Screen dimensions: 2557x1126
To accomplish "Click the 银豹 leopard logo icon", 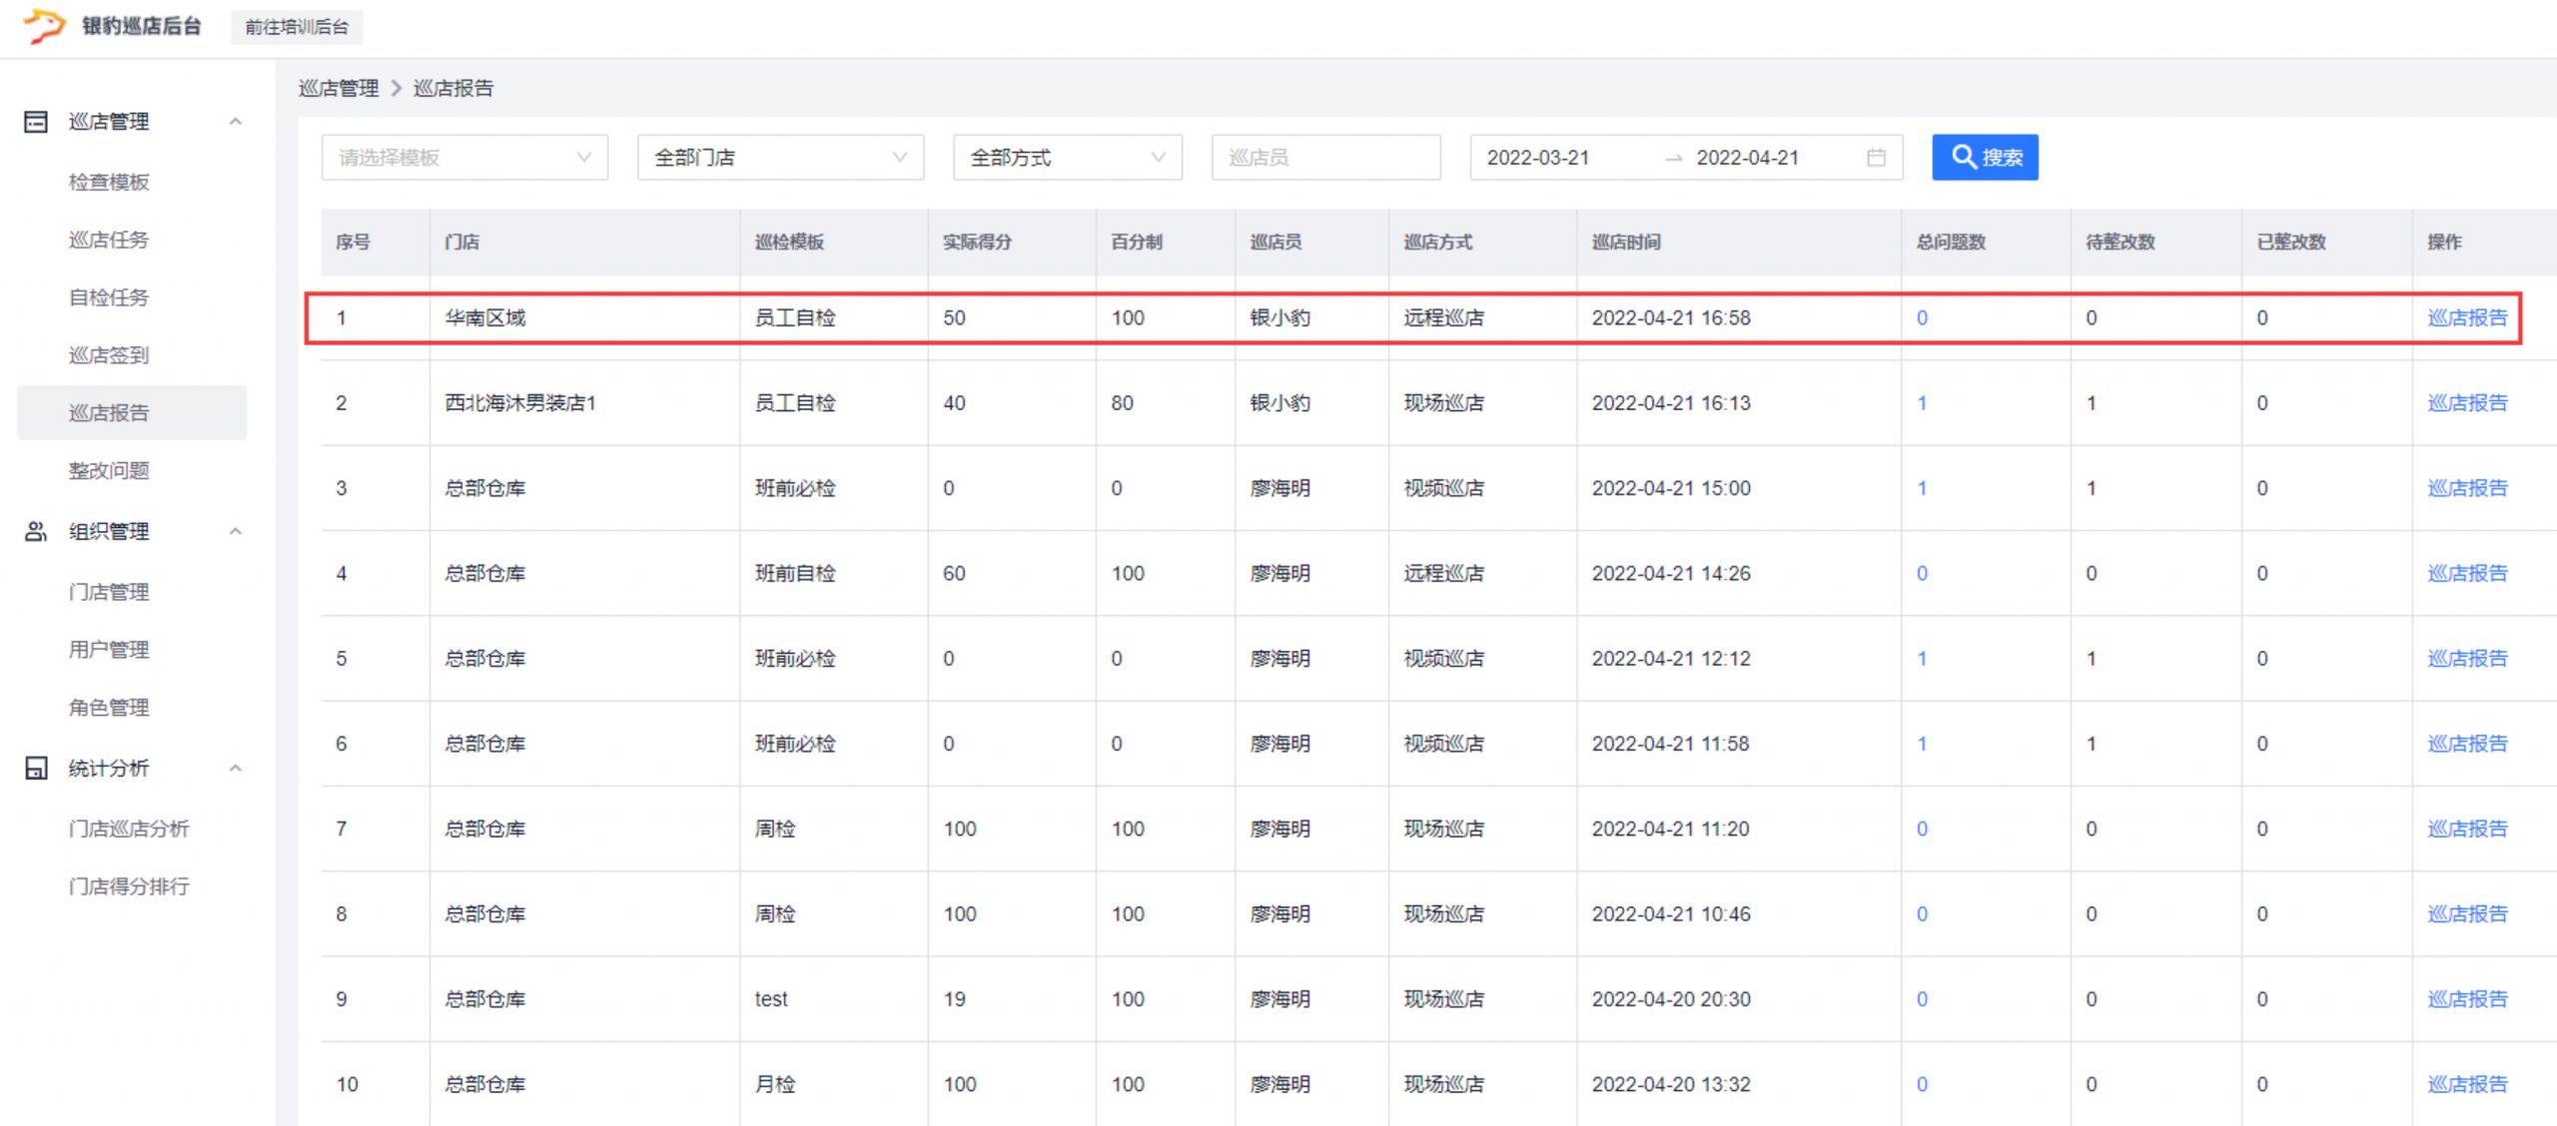I will point(44,26).
